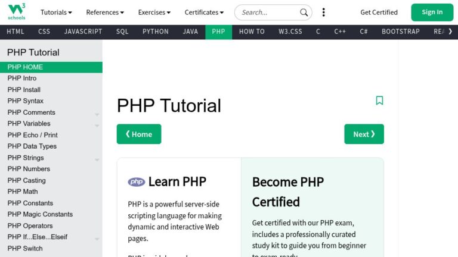
Task: Go to the PYTHON topic tab
Action: 156,32
